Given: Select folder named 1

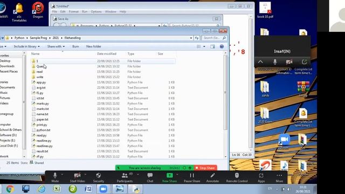Looking at the screenshot, I should point(102,61).
